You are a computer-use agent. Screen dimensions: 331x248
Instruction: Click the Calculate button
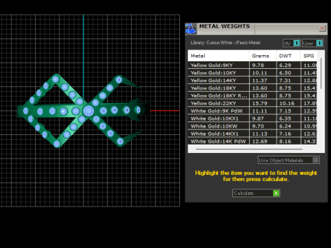click(256, 193)
